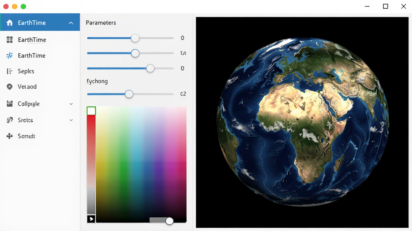Viewport: 412px width, 231px height.
Task: Click the calendar icon next to Callprale
Action: point(10,104)
